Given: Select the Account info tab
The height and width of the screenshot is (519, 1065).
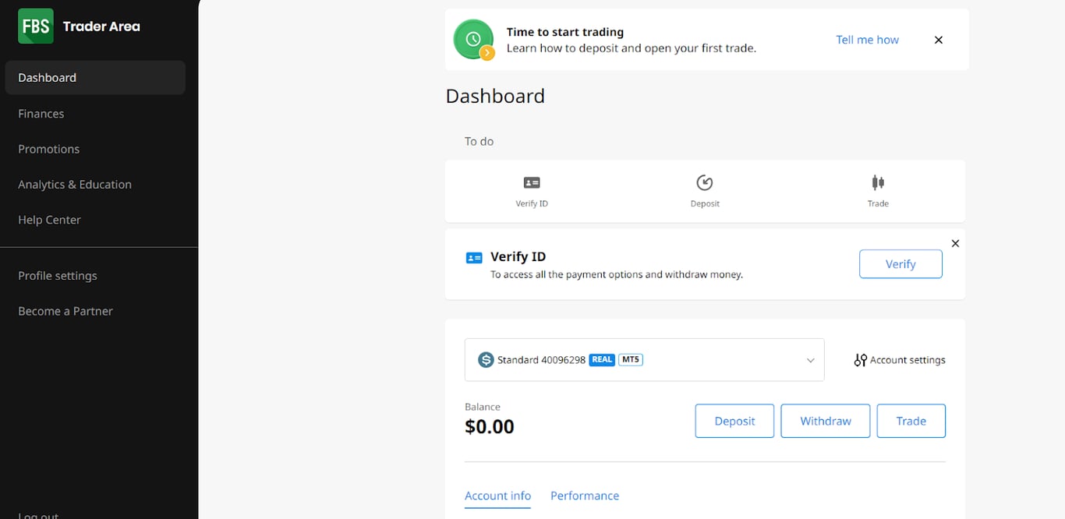Looking at the screenshot, I should click(x=497, y=496).
